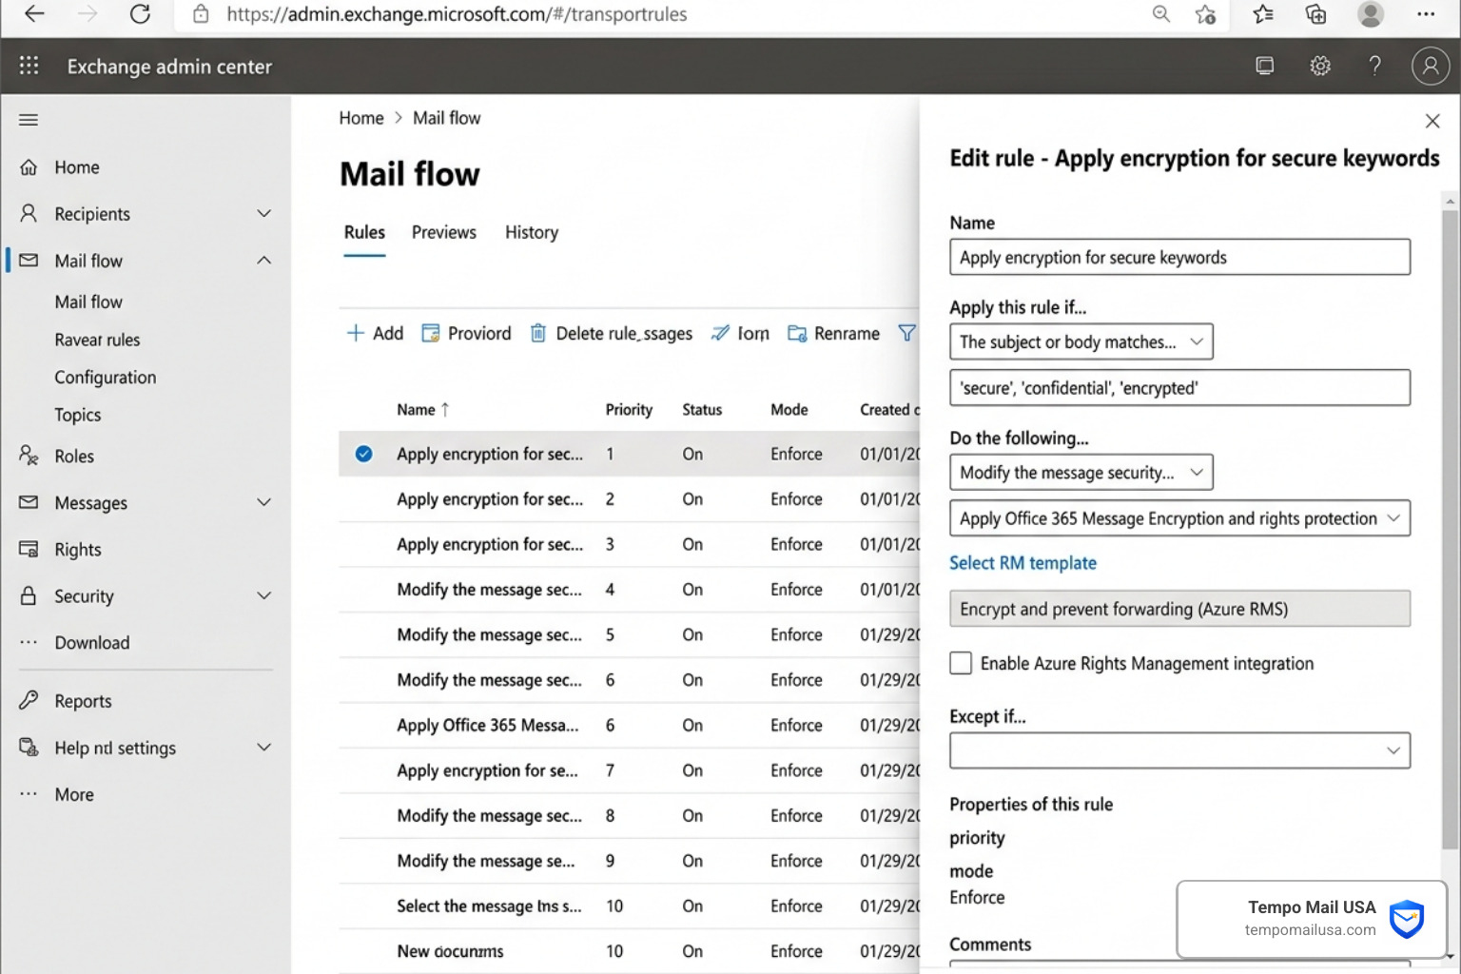Image resolution: width=1461 pixels, height=974 pixels.
Task: Sort by the Priority column header
Action: [x=629, y=410]
